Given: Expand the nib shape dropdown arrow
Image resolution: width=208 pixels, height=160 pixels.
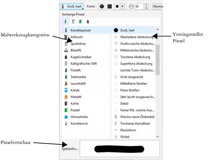Looking at the screenshot, I should (122, 6).
